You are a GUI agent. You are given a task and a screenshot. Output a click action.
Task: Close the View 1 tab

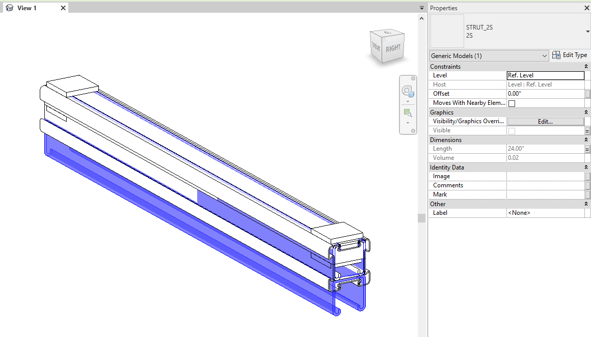[x=63, y=8]
